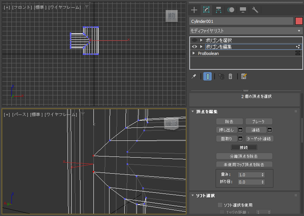This screenshot has height=216, width=304.
Task: Click the ソフト選択 rollout grip handle
Action: (296, 195)
